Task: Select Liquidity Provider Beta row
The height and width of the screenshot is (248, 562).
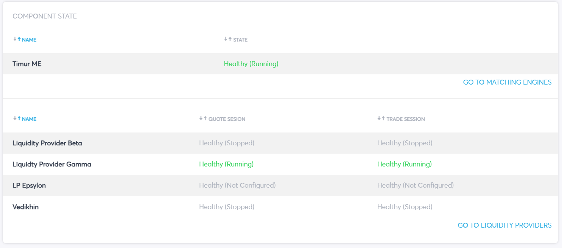Action: click(47, 143)
